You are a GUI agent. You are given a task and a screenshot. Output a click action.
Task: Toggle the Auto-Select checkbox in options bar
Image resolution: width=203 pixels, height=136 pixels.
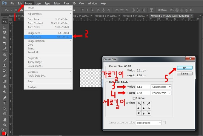(16, 10)
